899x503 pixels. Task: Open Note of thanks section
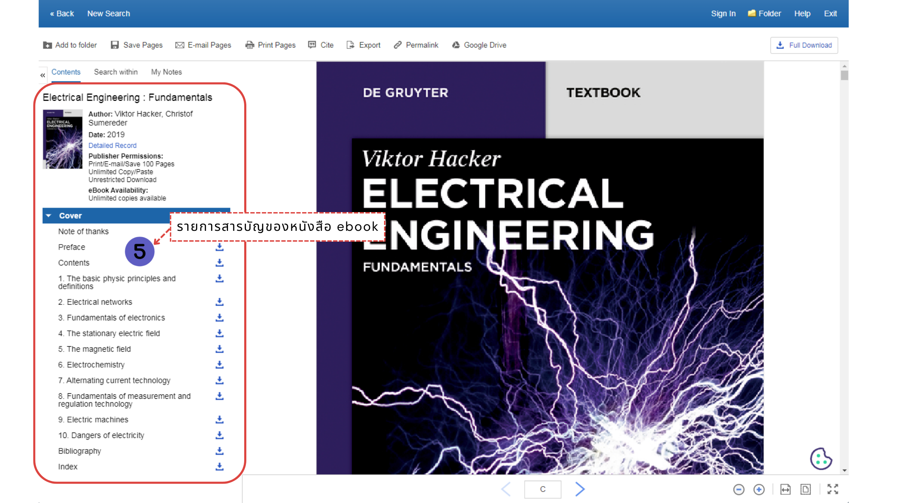[83, 232]
